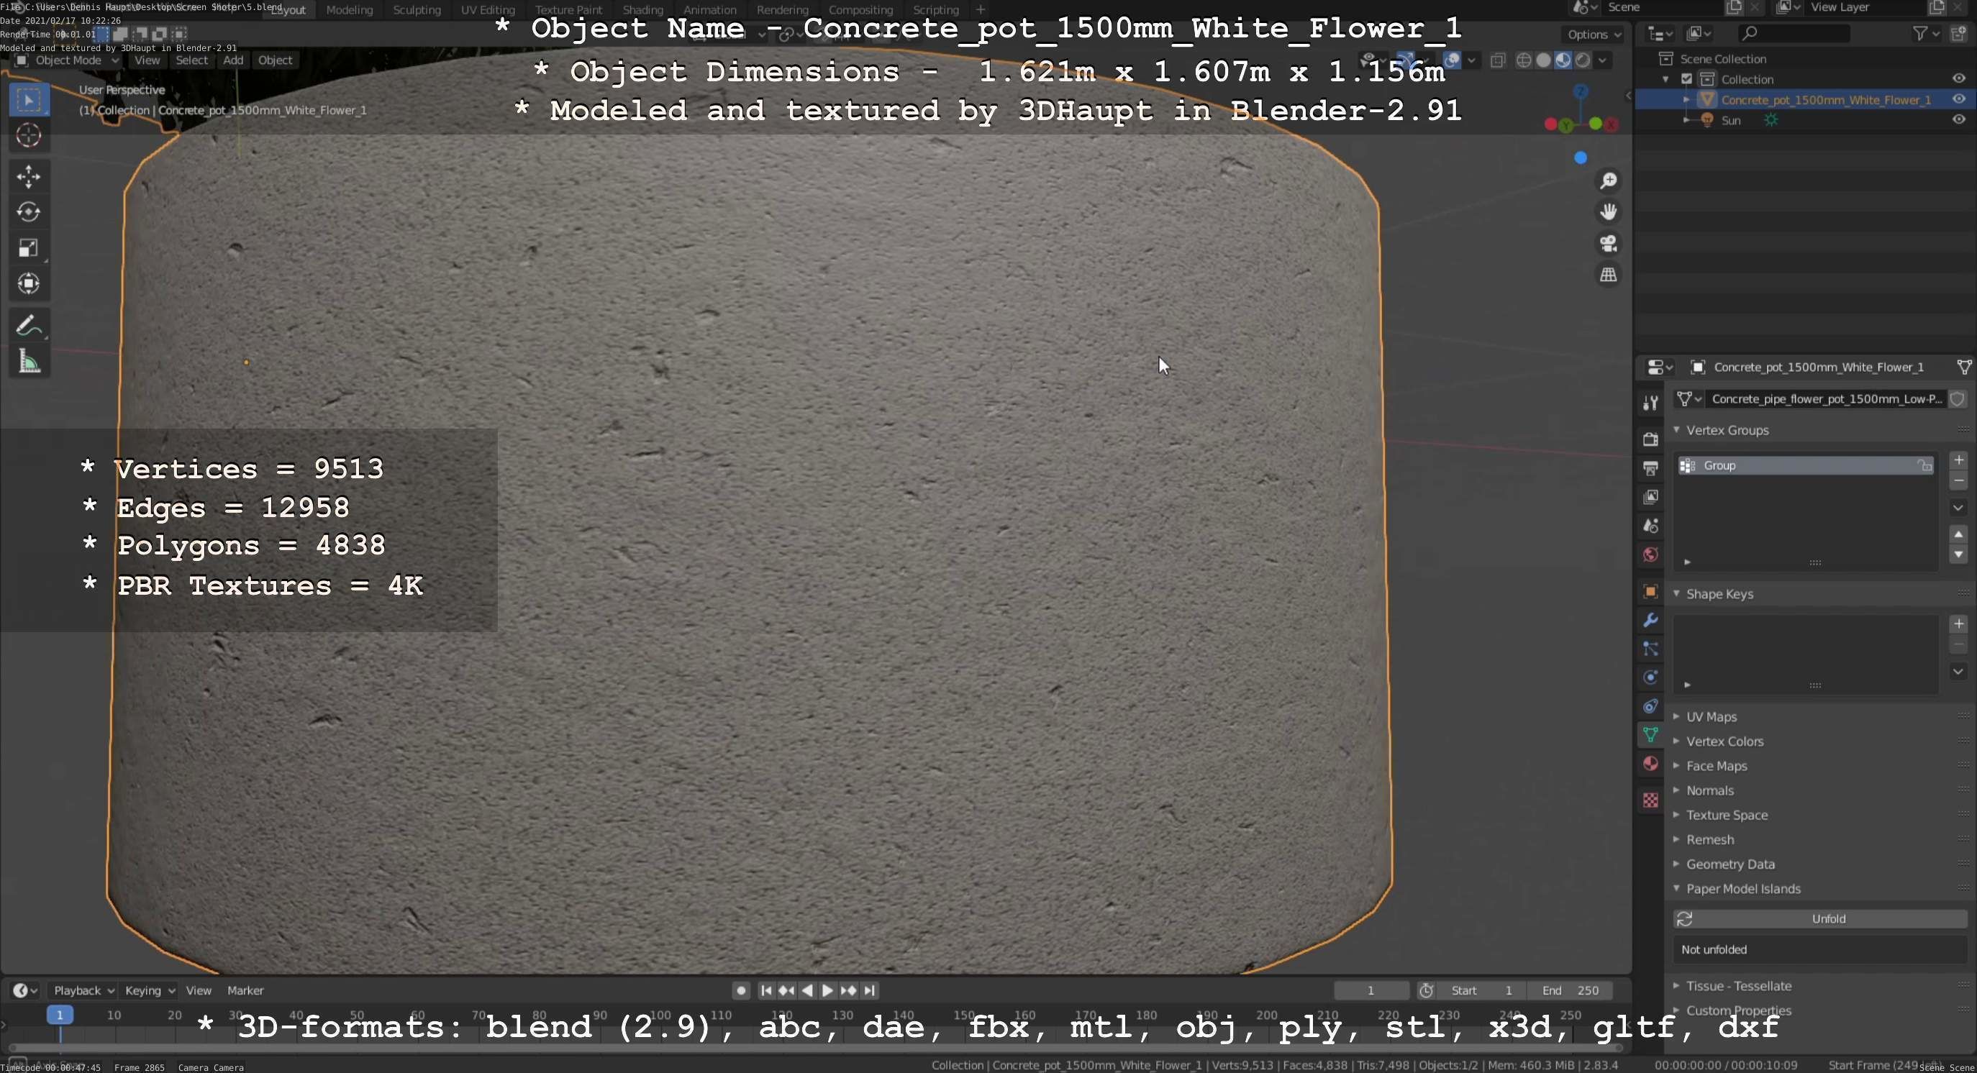
Task: Click the Cursor tool icon
Action: point(28,136)
